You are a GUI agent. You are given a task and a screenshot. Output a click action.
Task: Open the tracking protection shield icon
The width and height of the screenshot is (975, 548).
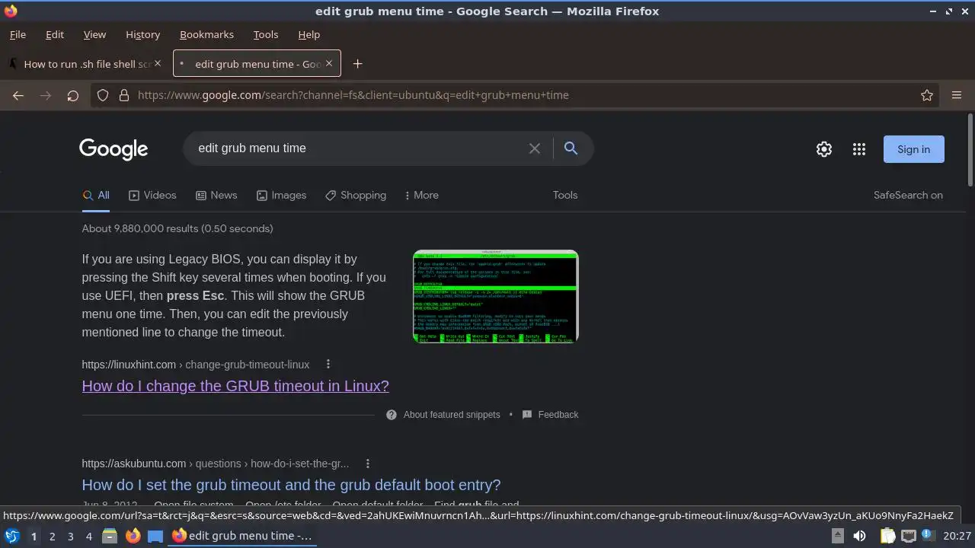(x=104, y=95)
